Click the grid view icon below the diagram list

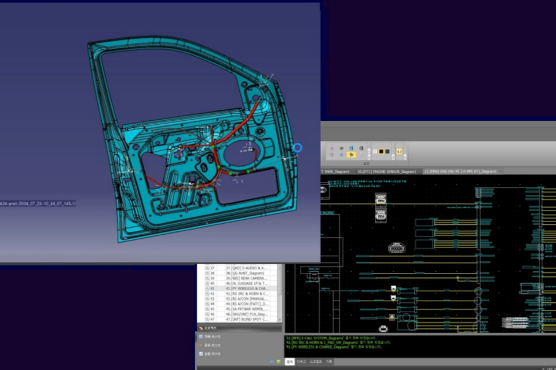point(272,362)
